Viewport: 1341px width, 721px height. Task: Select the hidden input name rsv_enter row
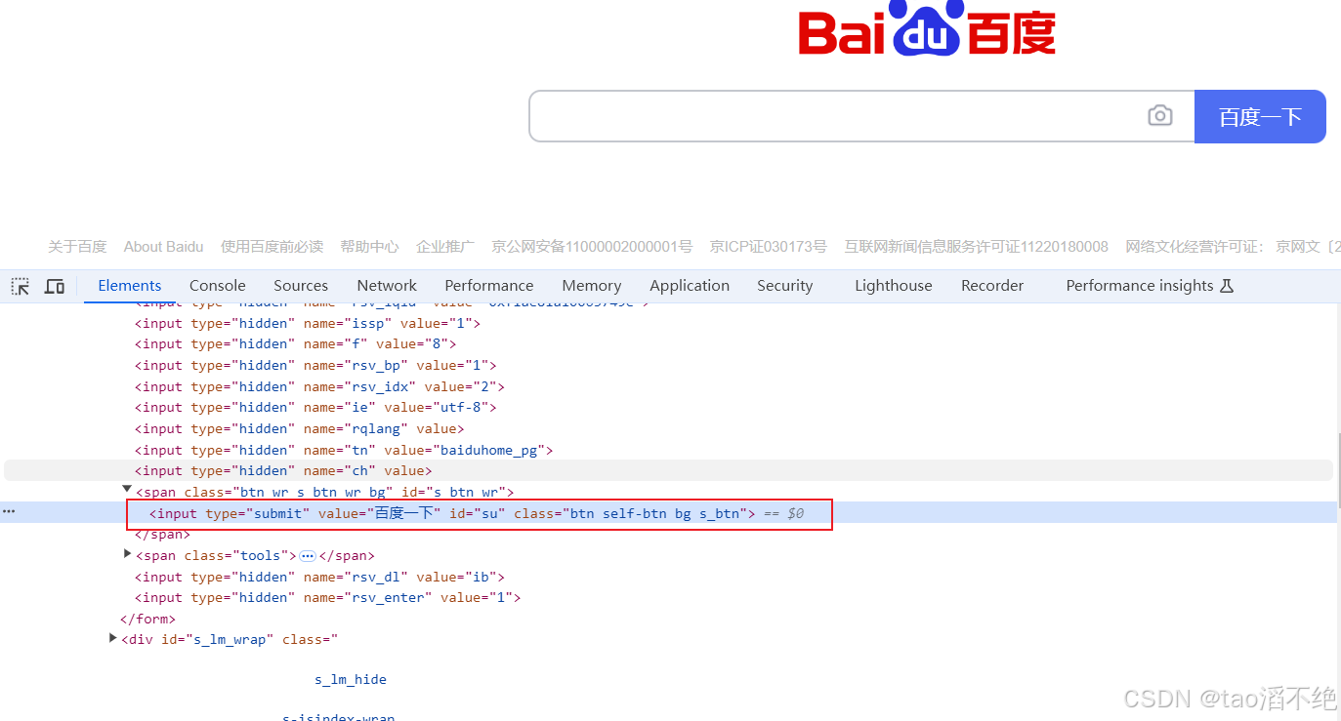328,598
